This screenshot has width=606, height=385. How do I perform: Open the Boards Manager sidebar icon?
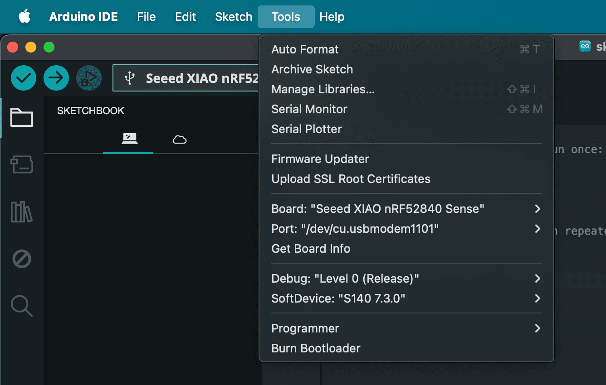coord(22,164)
